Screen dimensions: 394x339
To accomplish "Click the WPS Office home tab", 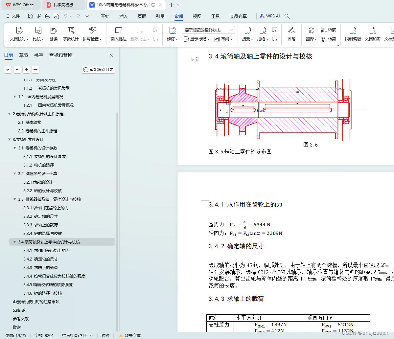I will click(21, 5).
